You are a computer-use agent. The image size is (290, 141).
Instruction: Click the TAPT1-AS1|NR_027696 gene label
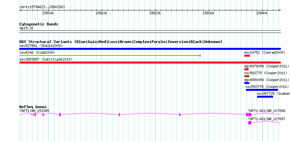click(x=267, y=111)
